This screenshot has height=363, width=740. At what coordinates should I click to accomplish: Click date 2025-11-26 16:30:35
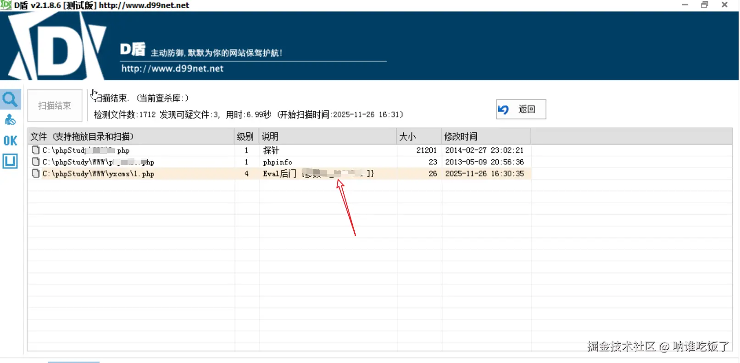pos(484,174)
